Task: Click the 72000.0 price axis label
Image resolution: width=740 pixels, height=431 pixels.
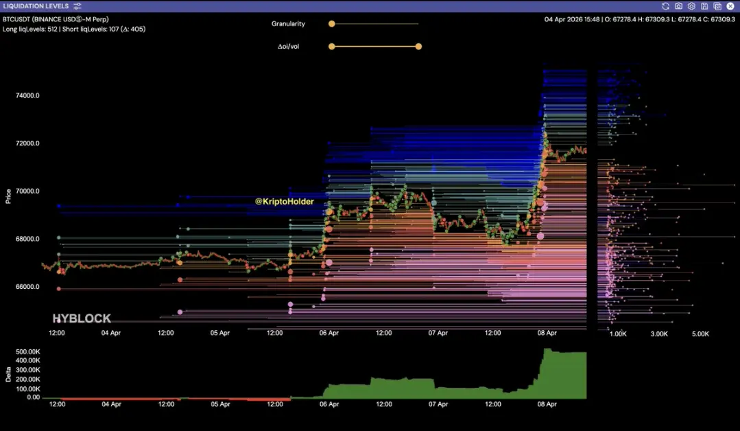Action: tap(28, 143)
